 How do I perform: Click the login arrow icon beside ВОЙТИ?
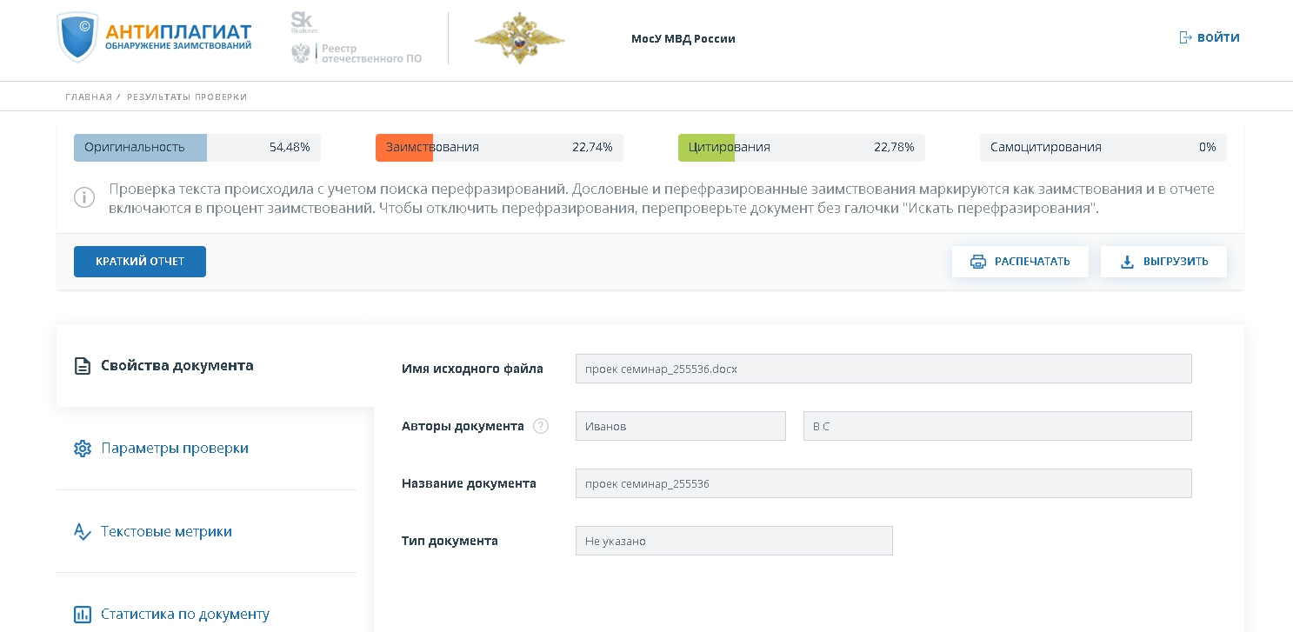(x=1184, y=37)
